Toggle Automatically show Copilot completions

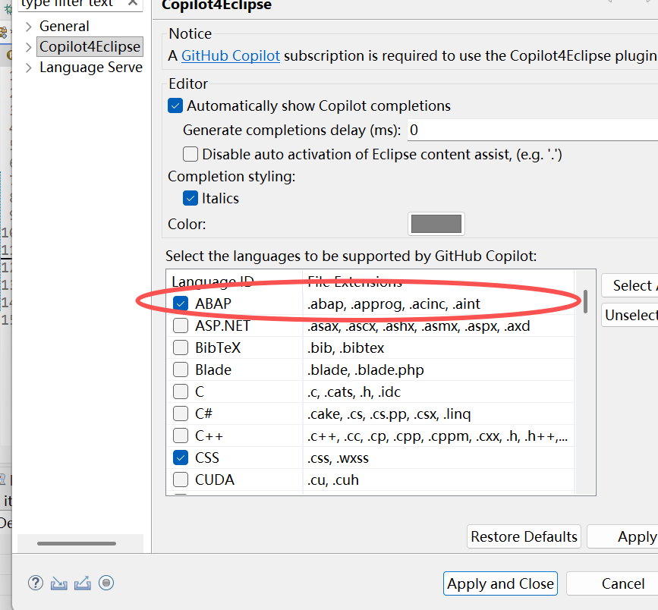click(x=175, y=106)
